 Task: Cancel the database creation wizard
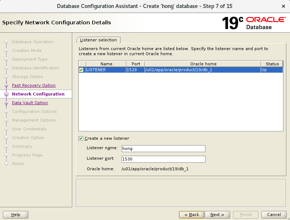[x=274, y=215]
